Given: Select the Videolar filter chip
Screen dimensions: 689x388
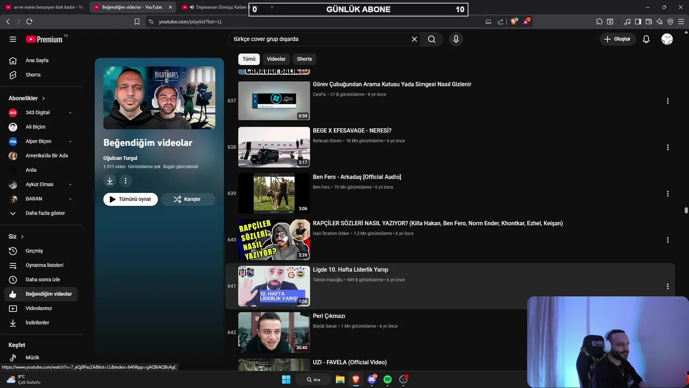Looking at the screenshot, I should (x=276, y=59).
